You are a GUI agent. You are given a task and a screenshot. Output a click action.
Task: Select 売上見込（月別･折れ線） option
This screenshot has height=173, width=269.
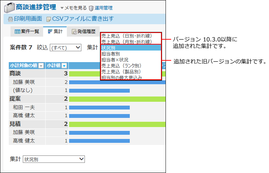(131, 42)
